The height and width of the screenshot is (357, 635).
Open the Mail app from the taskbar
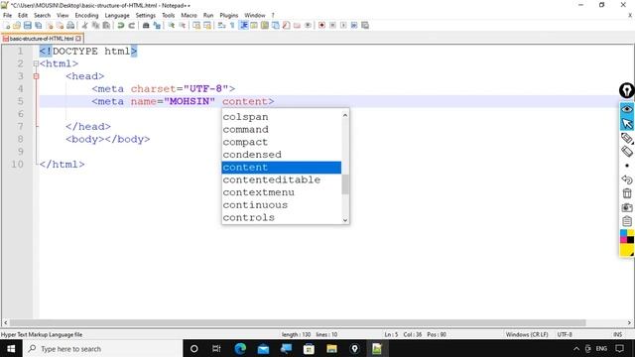pos(263,348)
